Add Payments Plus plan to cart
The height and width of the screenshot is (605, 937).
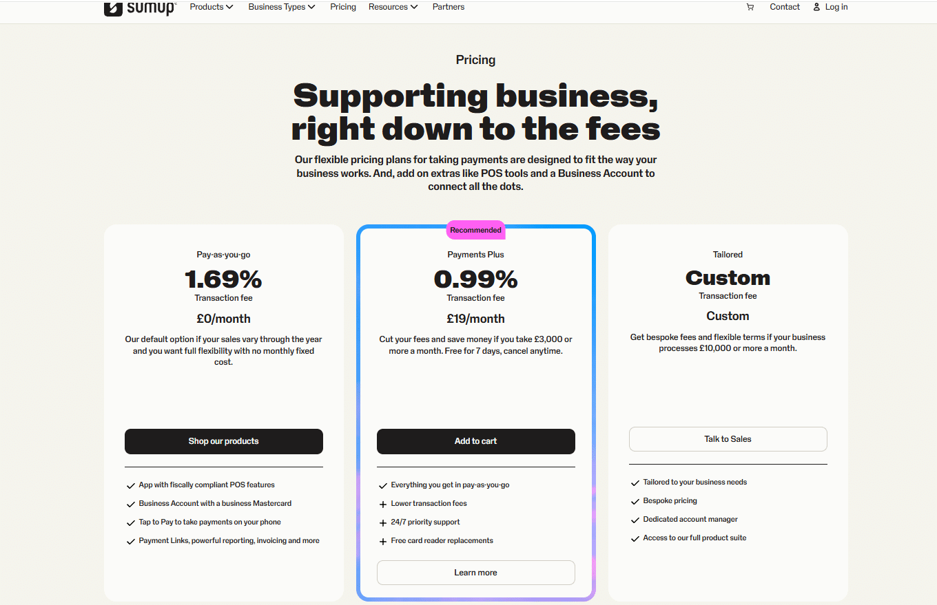point(476,441)
